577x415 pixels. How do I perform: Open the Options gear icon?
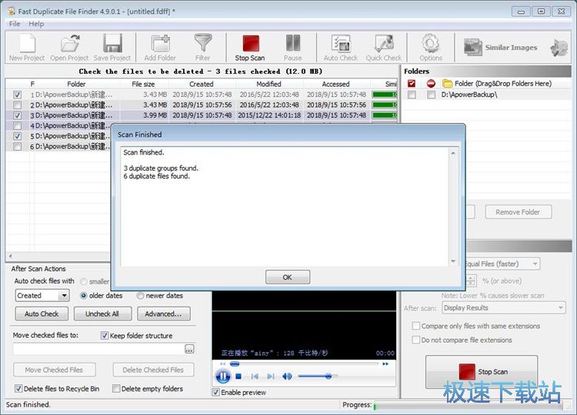pyautogui.click(x=431, y=46)
